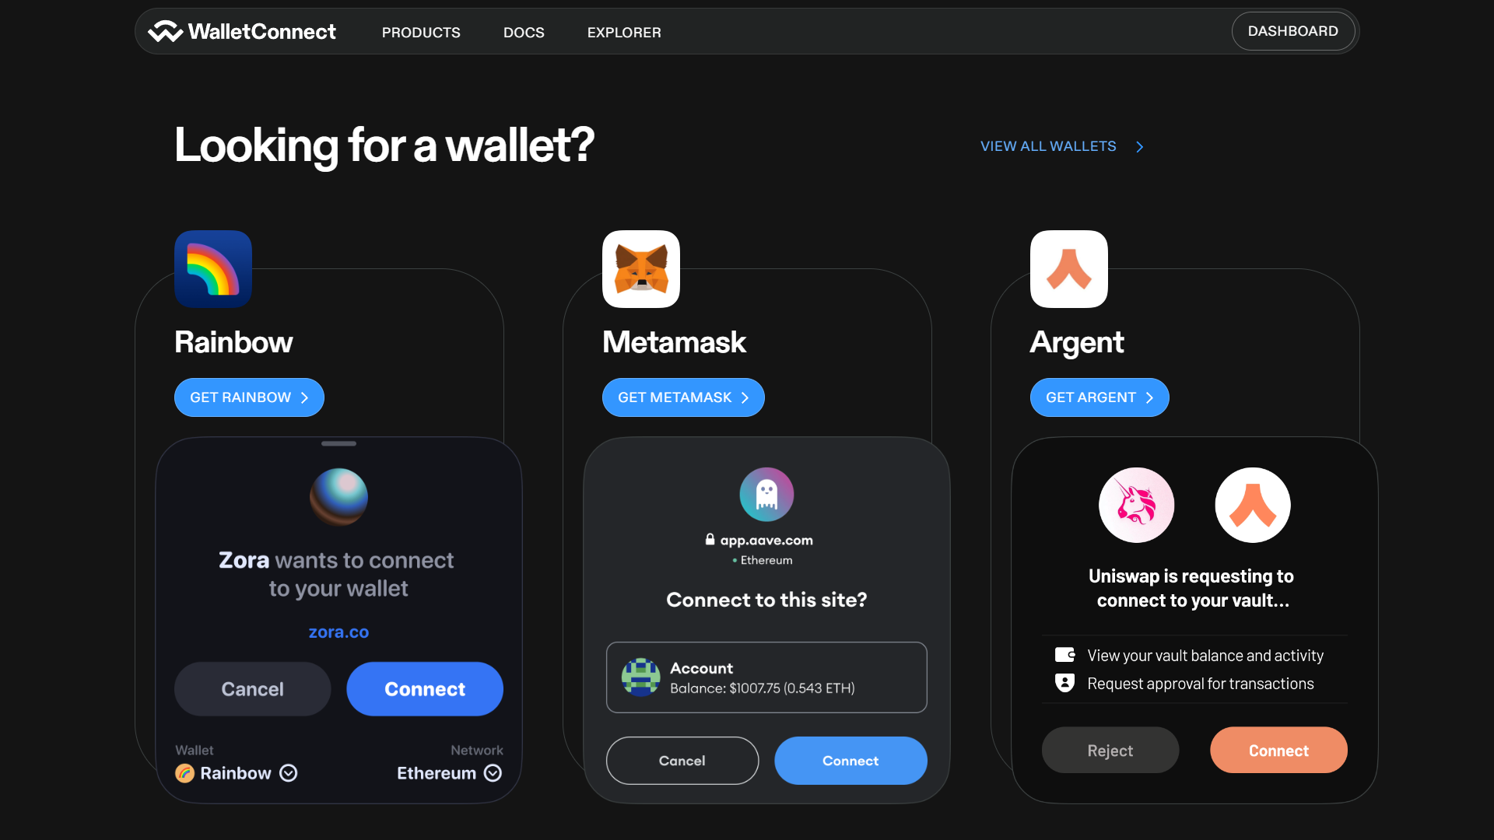Expand the Rainbow wallet selector chevron
Image resolution: width=1494 pixels, height=840 pixels.
point(289,773)
